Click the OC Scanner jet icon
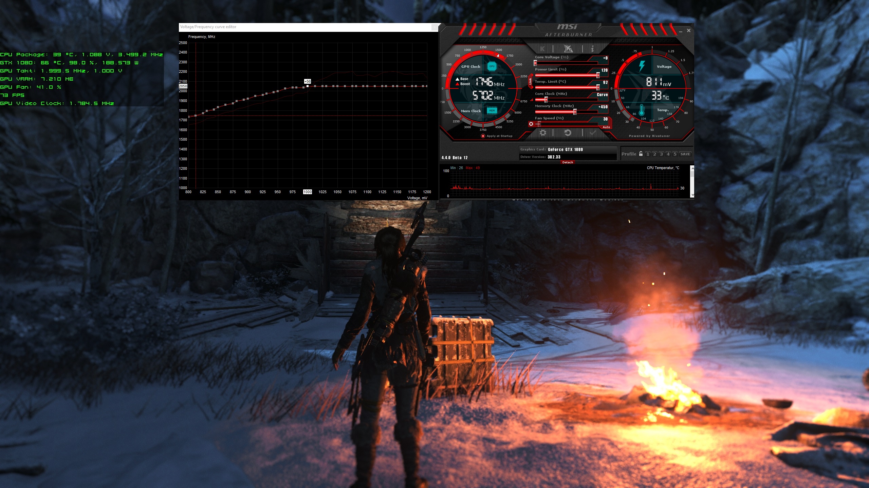 click(568, 49)
